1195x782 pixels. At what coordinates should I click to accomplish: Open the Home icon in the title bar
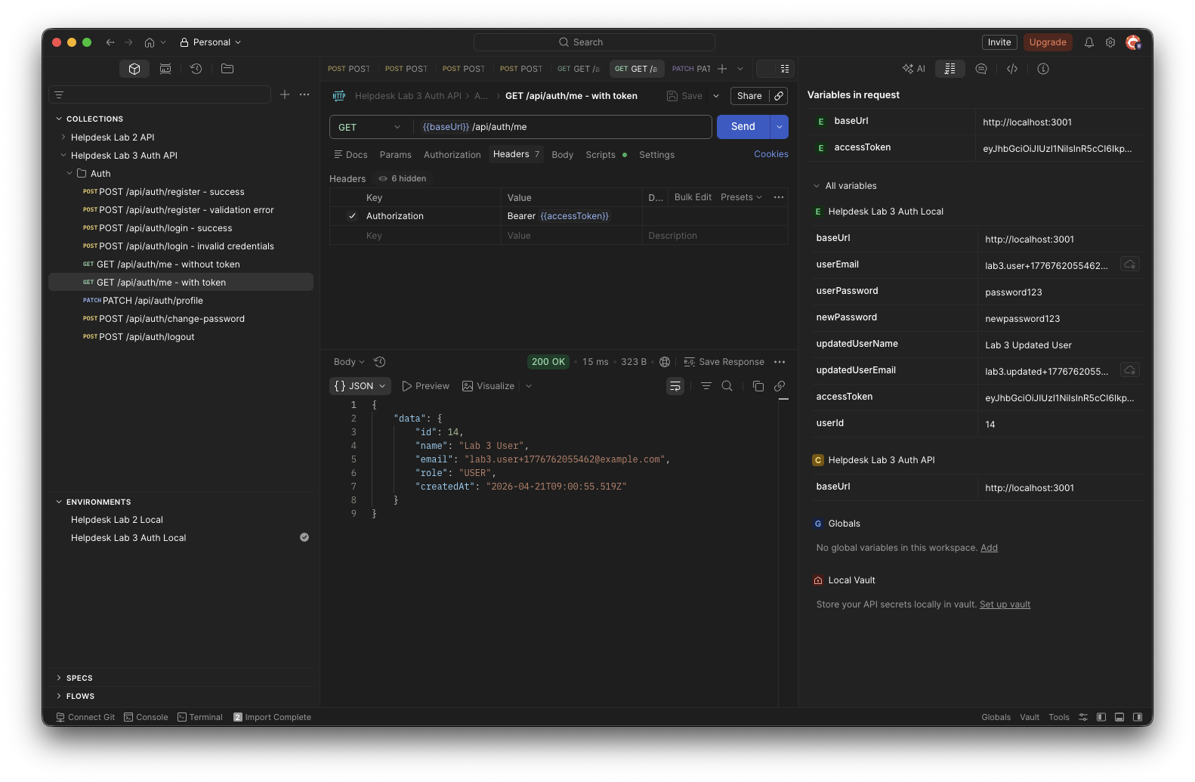tap(150, 42)
